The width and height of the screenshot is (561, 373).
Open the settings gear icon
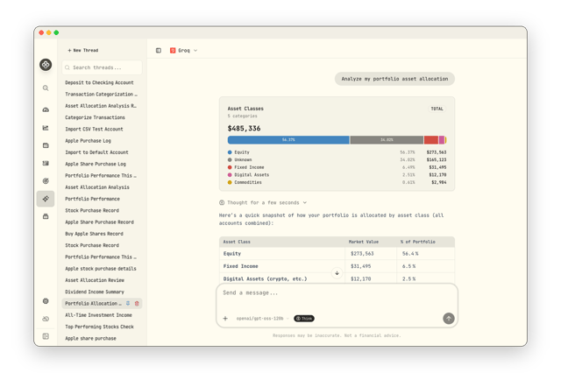click(46, 301)
